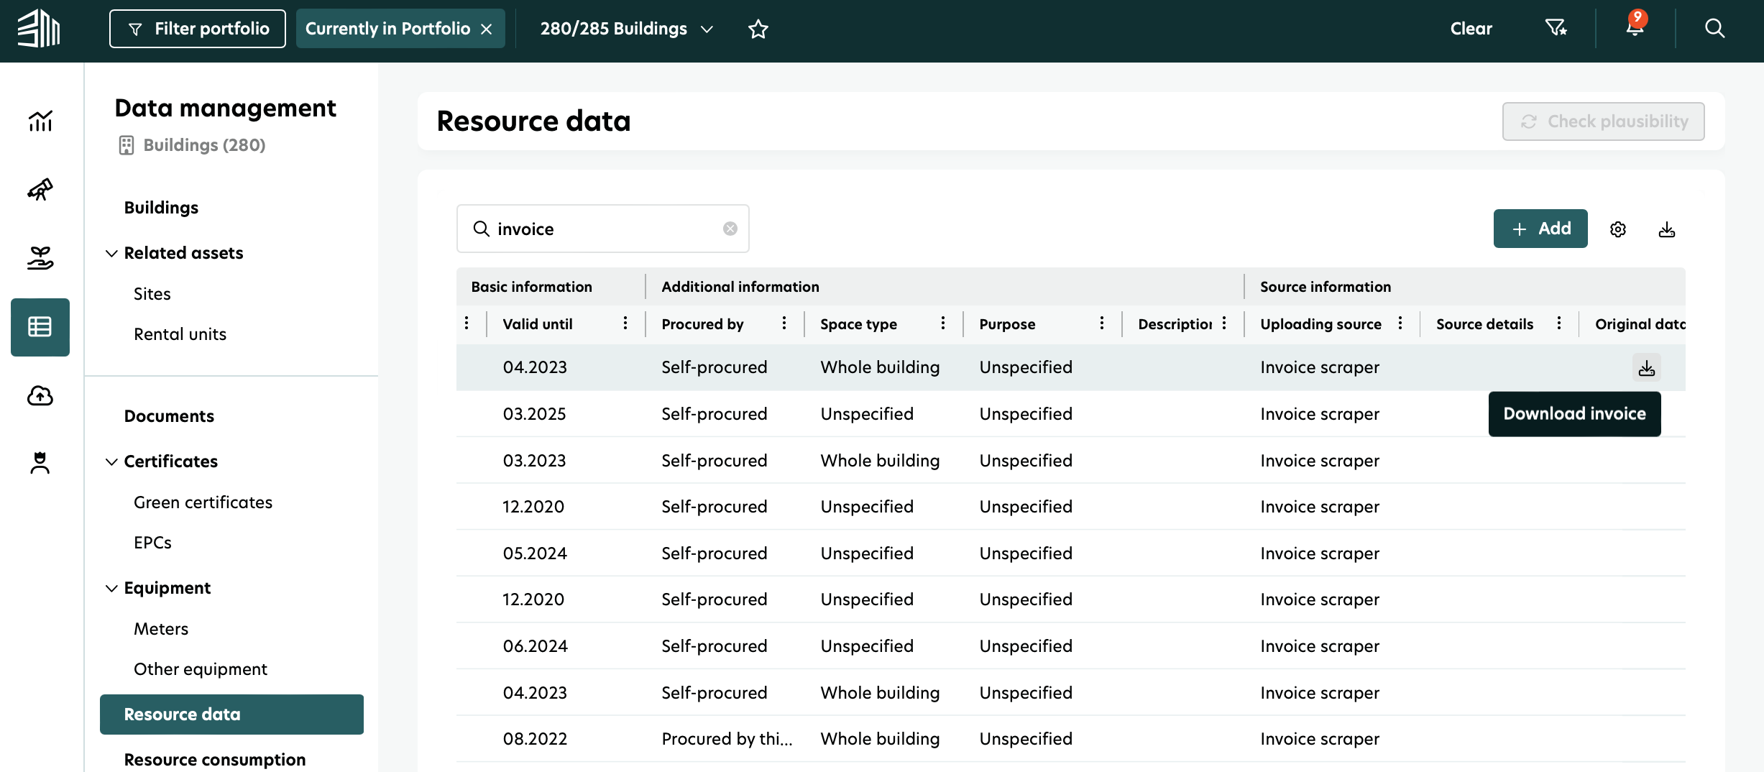Click the telescope icon in sidebar
The height and width of the screenshot is (772, 1764).
(x=40, y=190)
